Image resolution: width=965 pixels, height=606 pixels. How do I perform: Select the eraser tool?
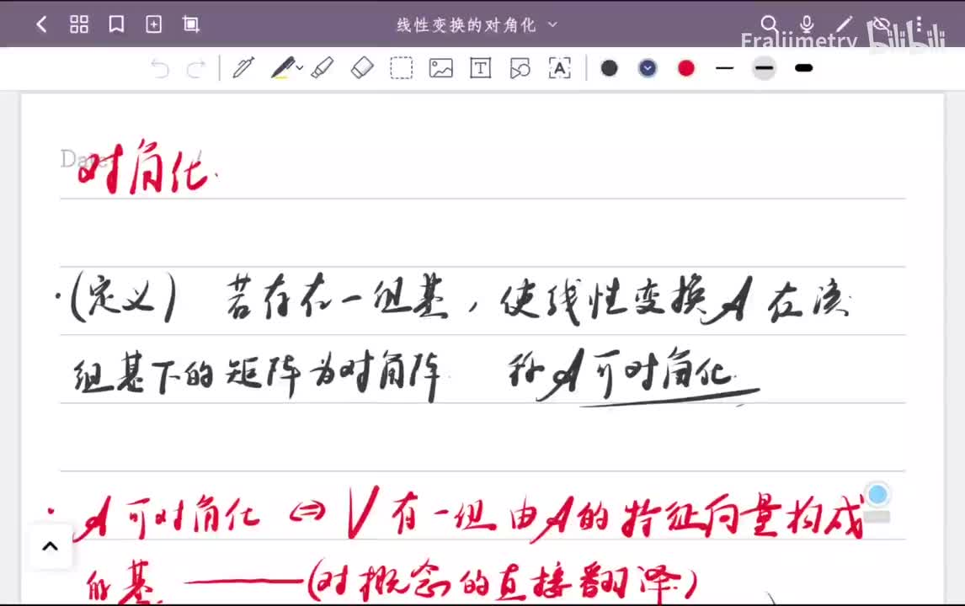362,67
